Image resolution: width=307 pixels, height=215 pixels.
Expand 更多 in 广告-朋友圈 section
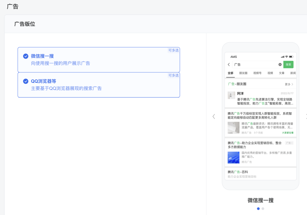point(289,84)
